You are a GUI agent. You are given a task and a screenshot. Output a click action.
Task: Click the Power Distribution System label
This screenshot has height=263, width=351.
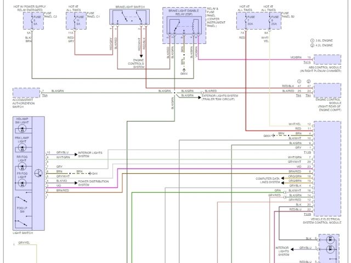coord(91,182)
